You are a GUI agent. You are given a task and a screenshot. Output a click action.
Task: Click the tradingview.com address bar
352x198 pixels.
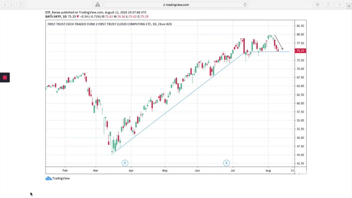pos(176,5)
